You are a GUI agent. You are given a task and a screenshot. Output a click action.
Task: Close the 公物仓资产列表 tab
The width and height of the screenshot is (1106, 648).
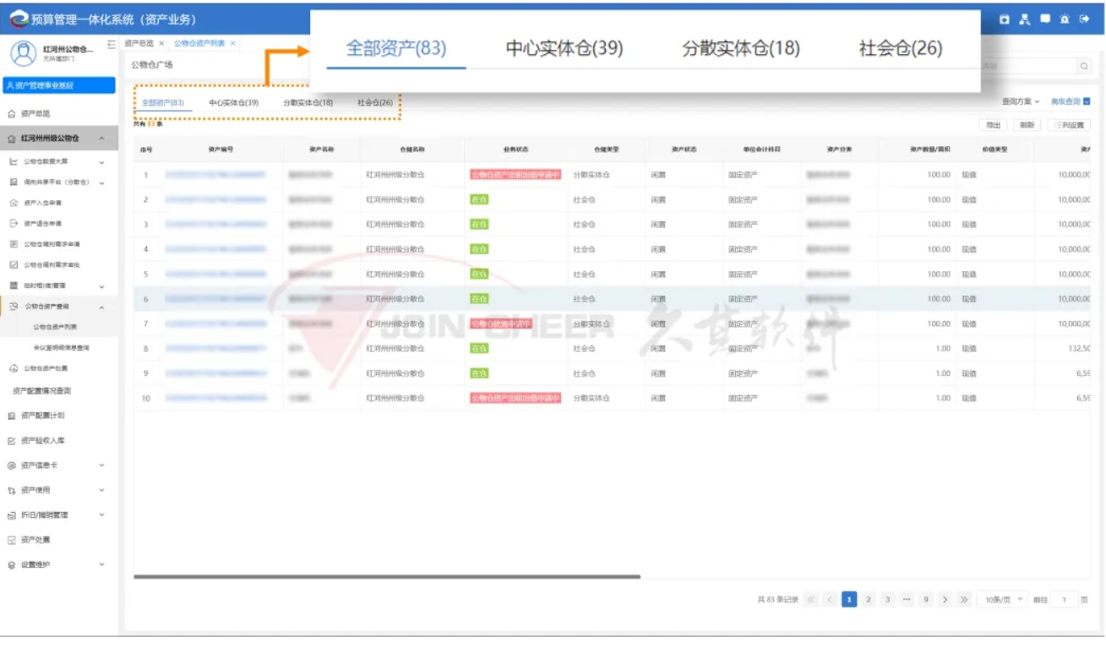[233, 43]
